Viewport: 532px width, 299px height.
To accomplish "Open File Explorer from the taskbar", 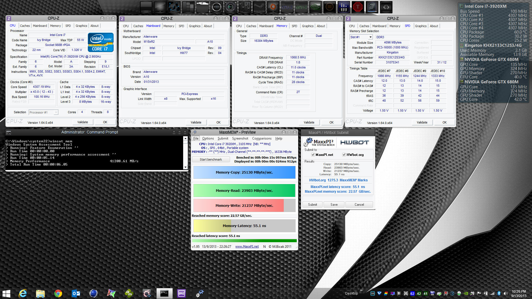I will [40, 293].
